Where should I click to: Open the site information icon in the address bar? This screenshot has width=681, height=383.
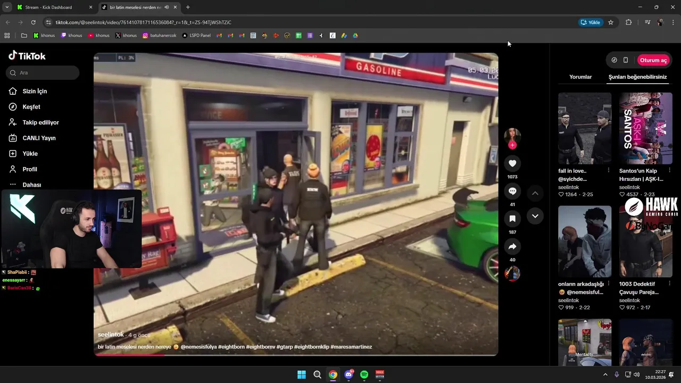click(48, 22)
